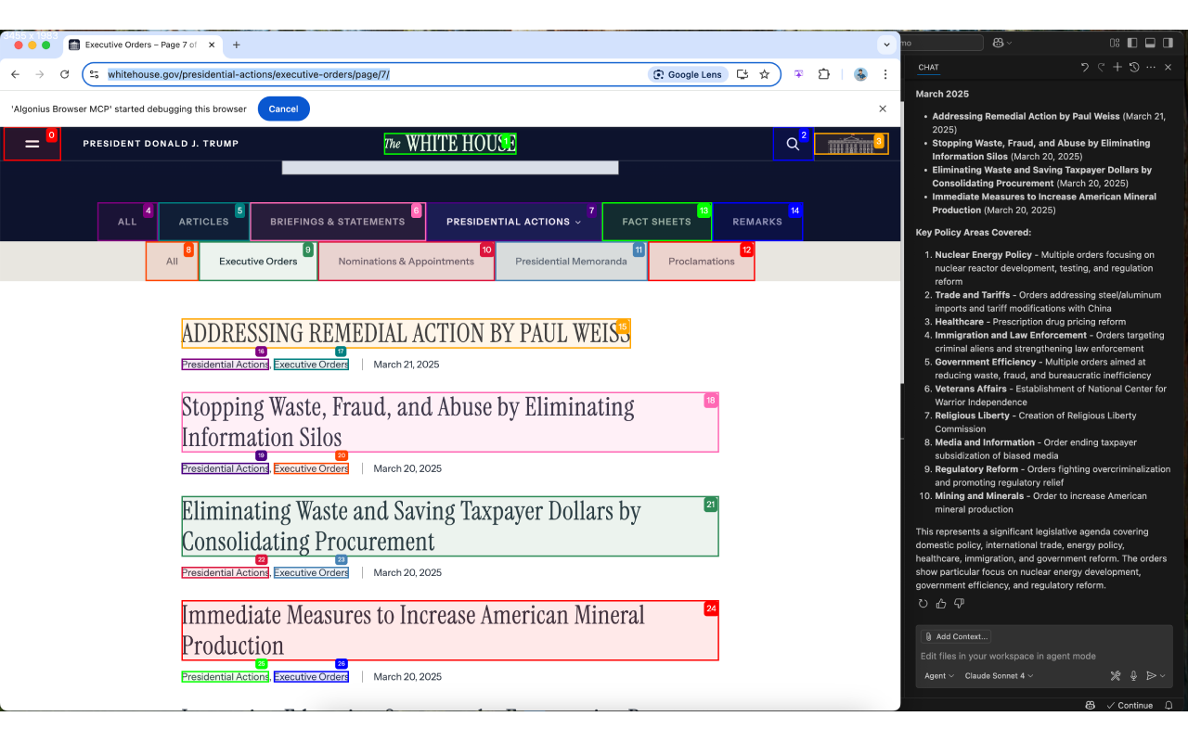This screenshot has width=1188, height=742.
Task: Open the FACT SHEETS tab
Action: (x=656, y=222)
